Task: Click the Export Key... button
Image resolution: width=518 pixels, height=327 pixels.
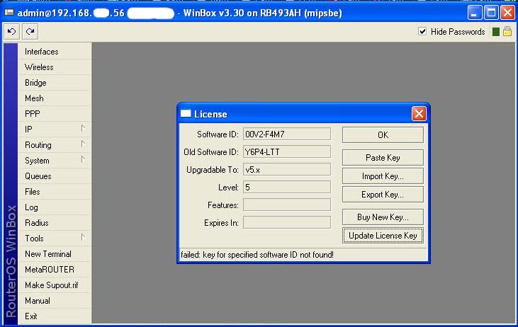Action: click(383, 195)
